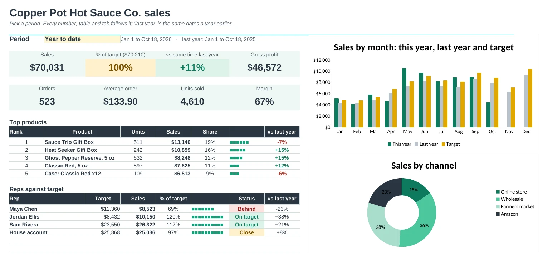Select the vs same time last year +11% cell

click(192, 67)
